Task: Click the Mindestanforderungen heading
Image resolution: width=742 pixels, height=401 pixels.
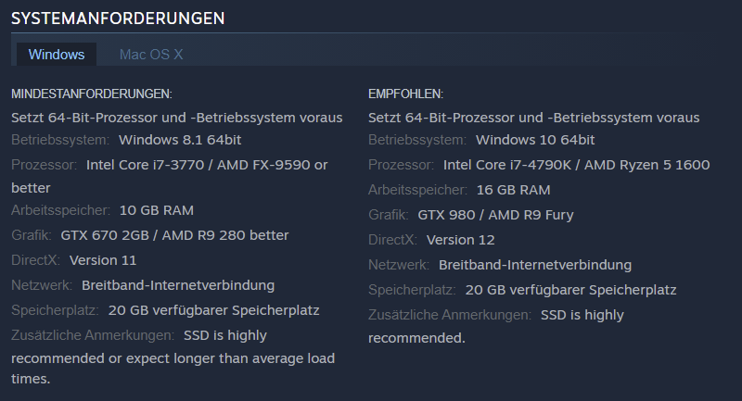Action: point(92,94)
